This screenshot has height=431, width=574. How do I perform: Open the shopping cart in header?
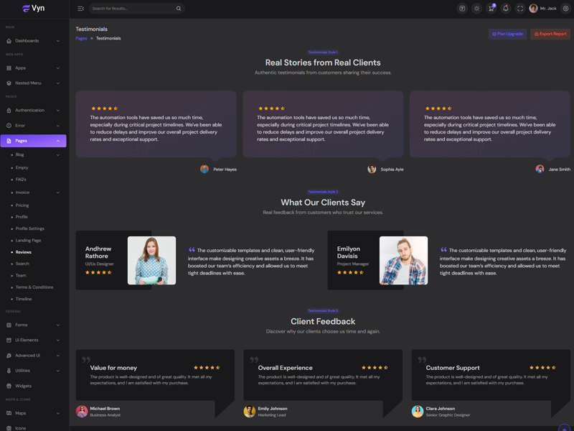[491, 9]
